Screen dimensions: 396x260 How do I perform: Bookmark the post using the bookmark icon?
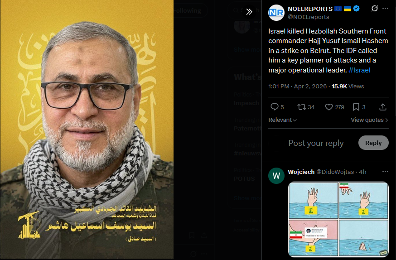[x=359, y=107]
